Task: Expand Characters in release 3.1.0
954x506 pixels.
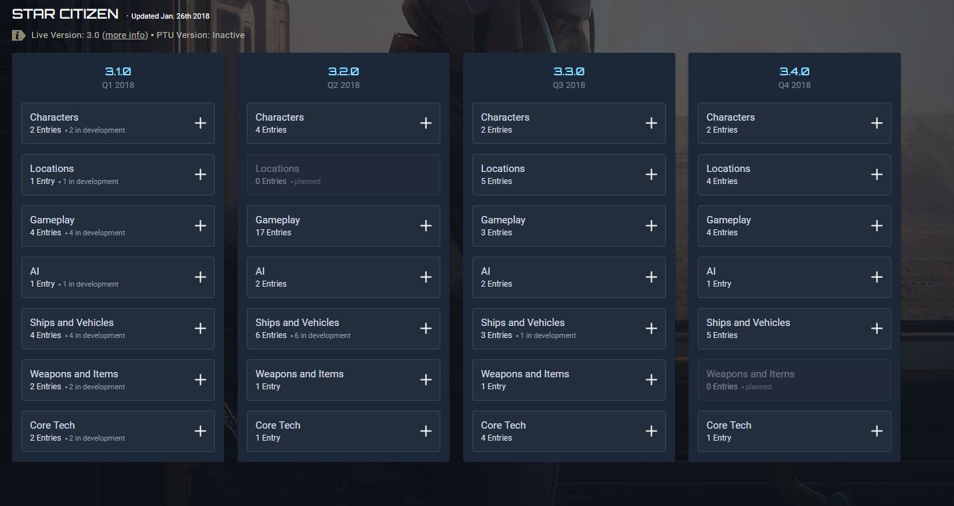Action: point(118,123)
